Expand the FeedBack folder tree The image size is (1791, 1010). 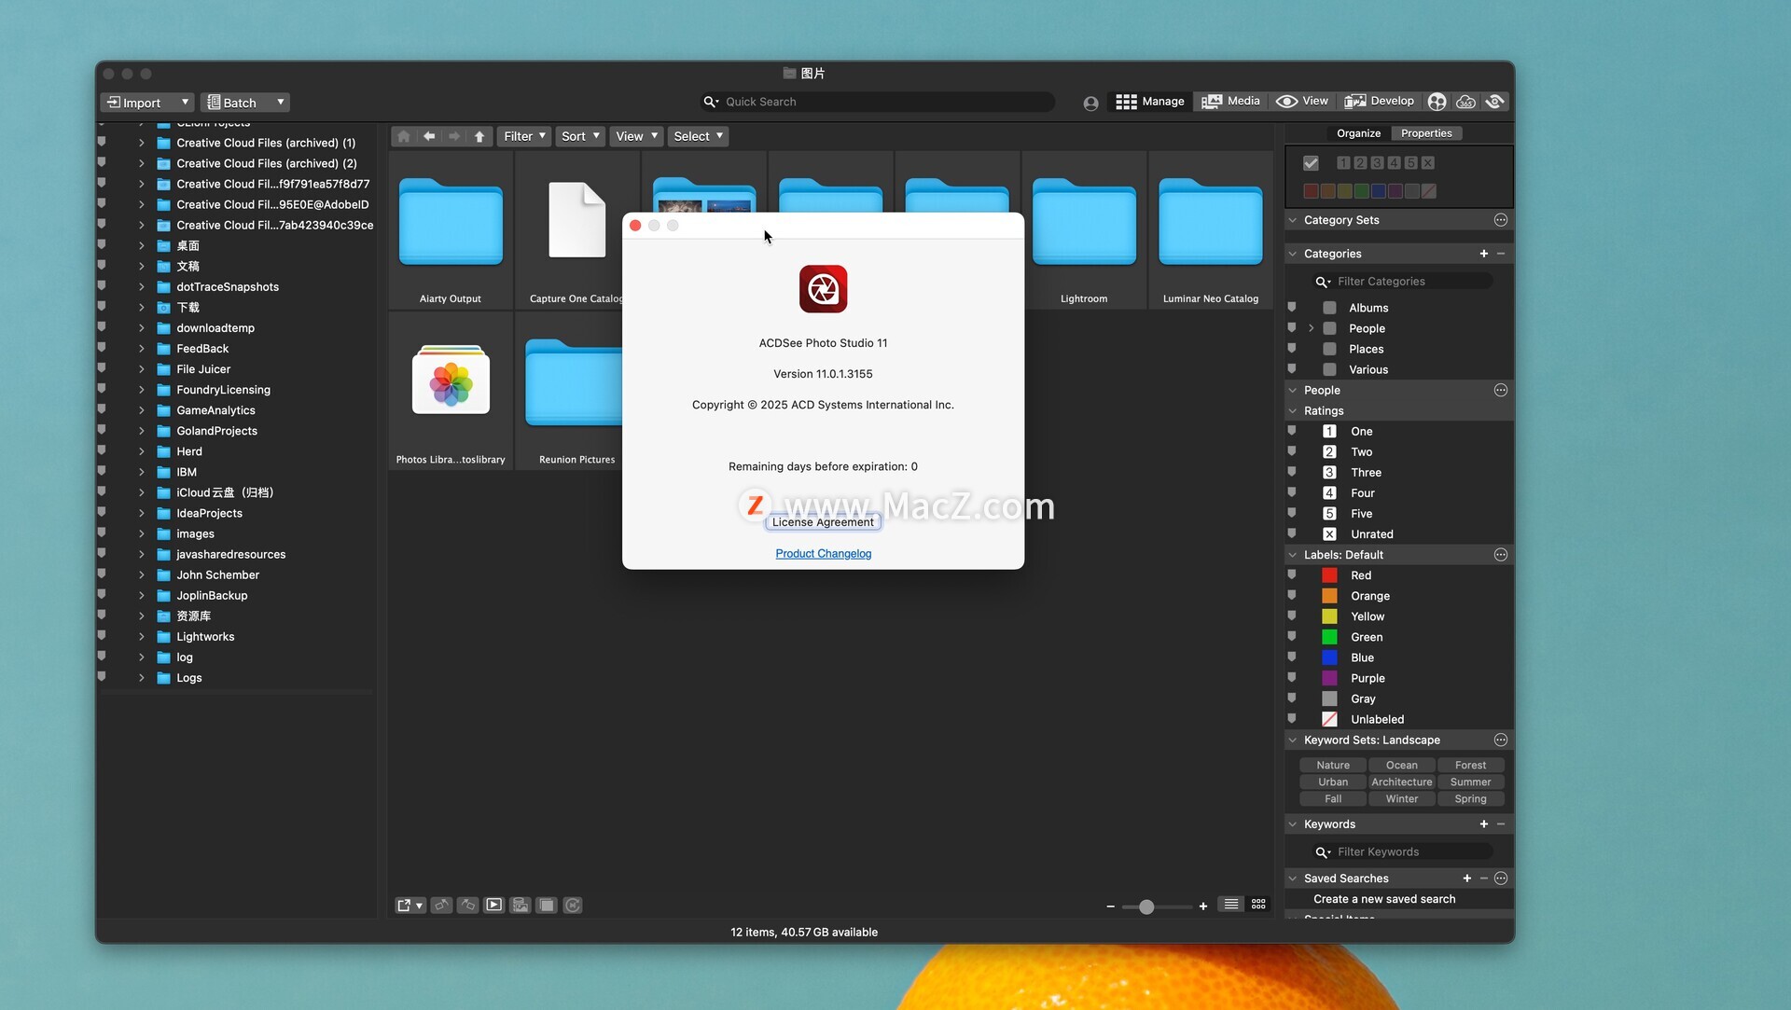pyautogui.click(x=142, y=349)
